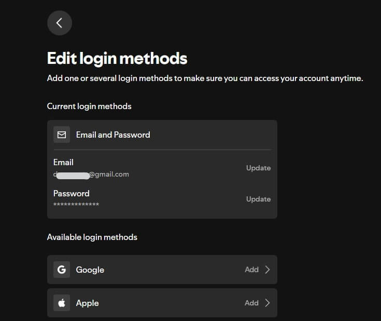Click the Email and Password header text
This screenshot has height=321, width=381.
tap(113, 135)
